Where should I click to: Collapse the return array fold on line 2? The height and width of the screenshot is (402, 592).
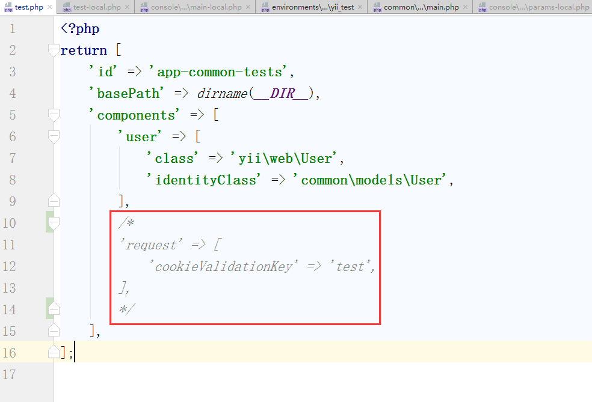click(x=54, y=50)
